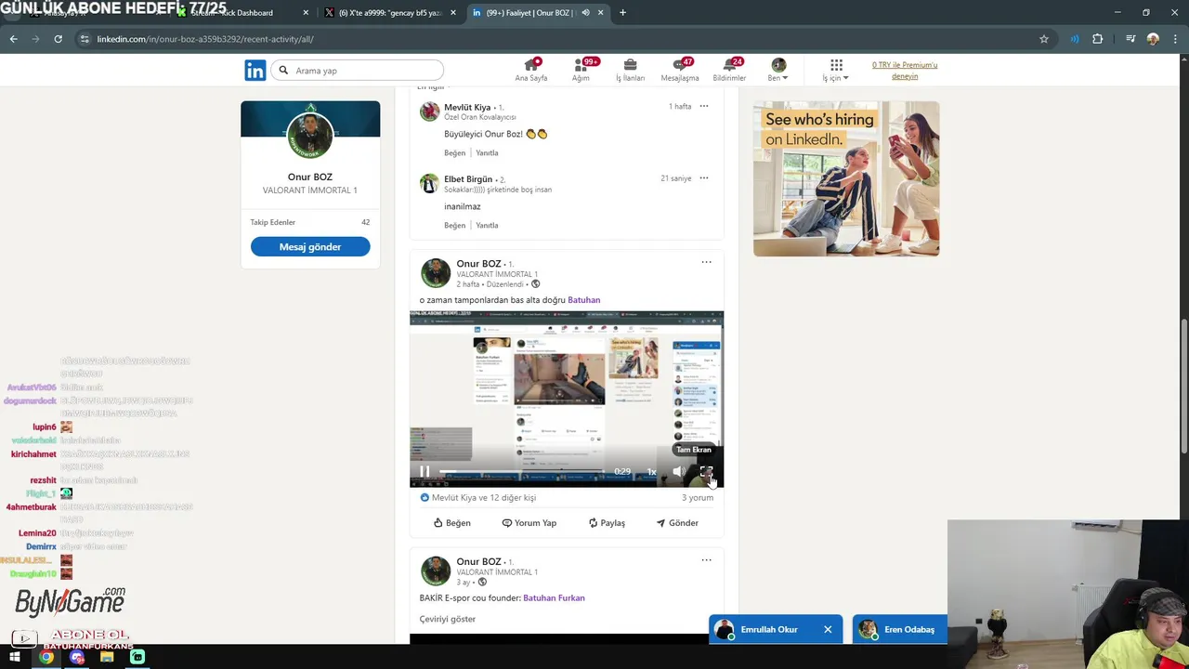Click Beğen on the video post

(x=452, y=523)
